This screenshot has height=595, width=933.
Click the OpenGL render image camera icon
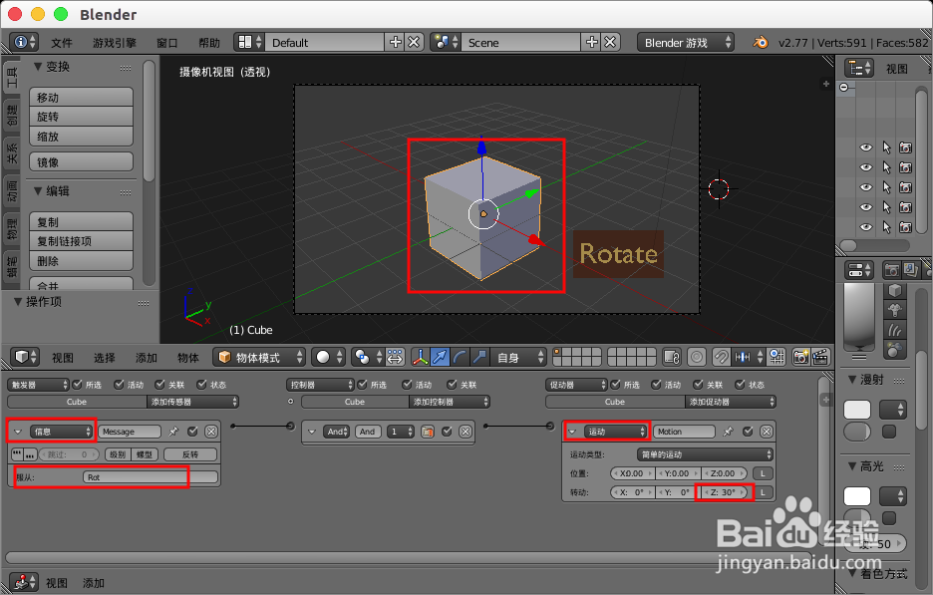tap(800, 357)
